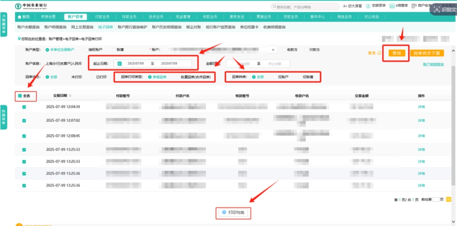Uncheck the row dated 2025-07-09 12:04:39

tap(24, 107)
